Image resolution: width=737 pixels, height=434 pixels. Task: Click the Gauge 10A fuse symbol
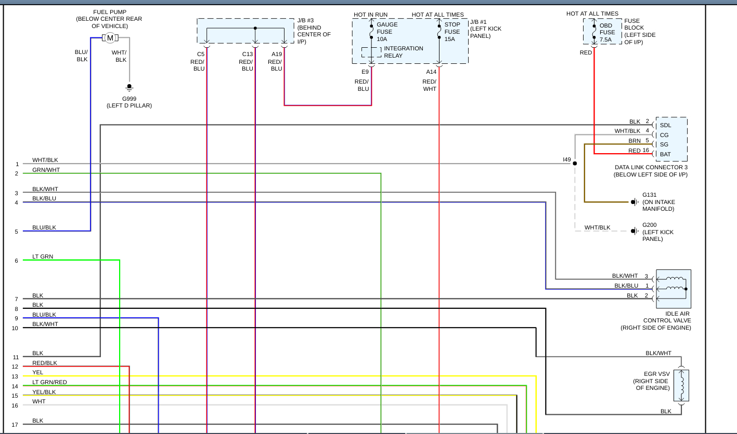[x=371, y=31]
